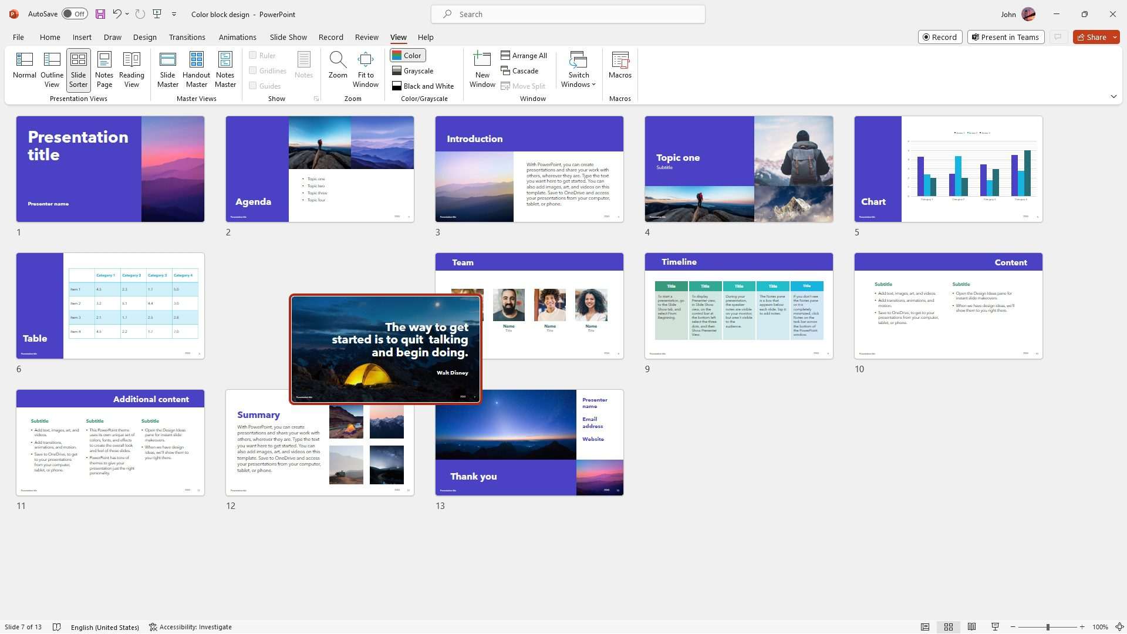Switch to the Animations tab
This screenshot has width=1127, height=634.
[x=237, y=37]
